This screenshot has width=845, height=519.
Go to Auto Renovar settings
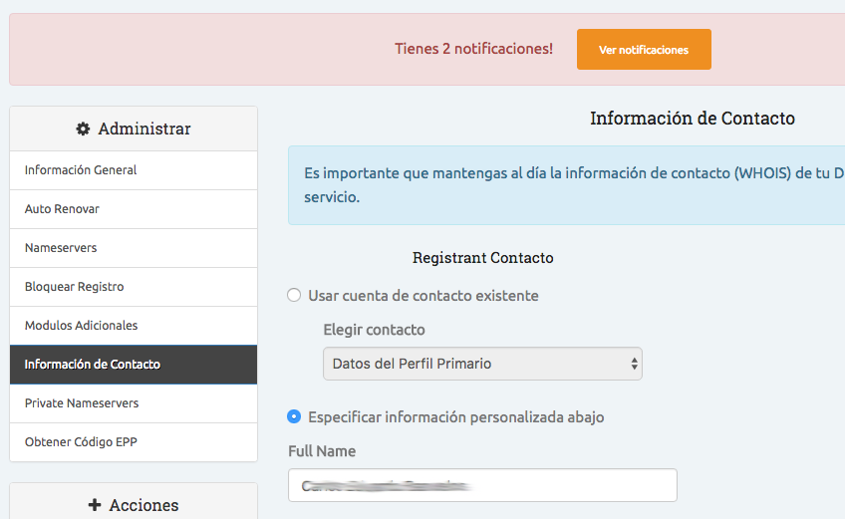(x=62, y=209)
